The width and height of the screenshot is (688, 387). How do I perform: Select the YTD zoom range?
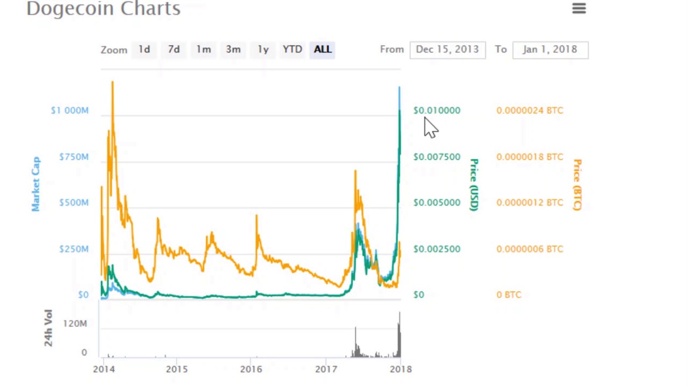(292, 49)
